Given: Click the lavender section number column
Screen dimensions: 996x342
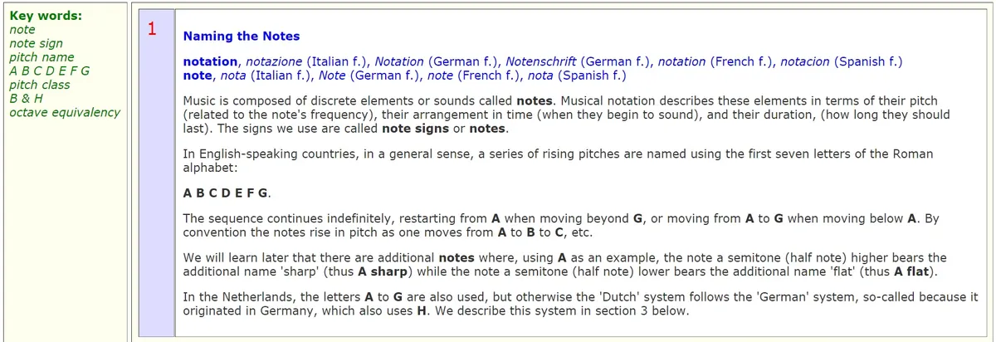Looking at the screenshot, I should (x=158, y=174).
